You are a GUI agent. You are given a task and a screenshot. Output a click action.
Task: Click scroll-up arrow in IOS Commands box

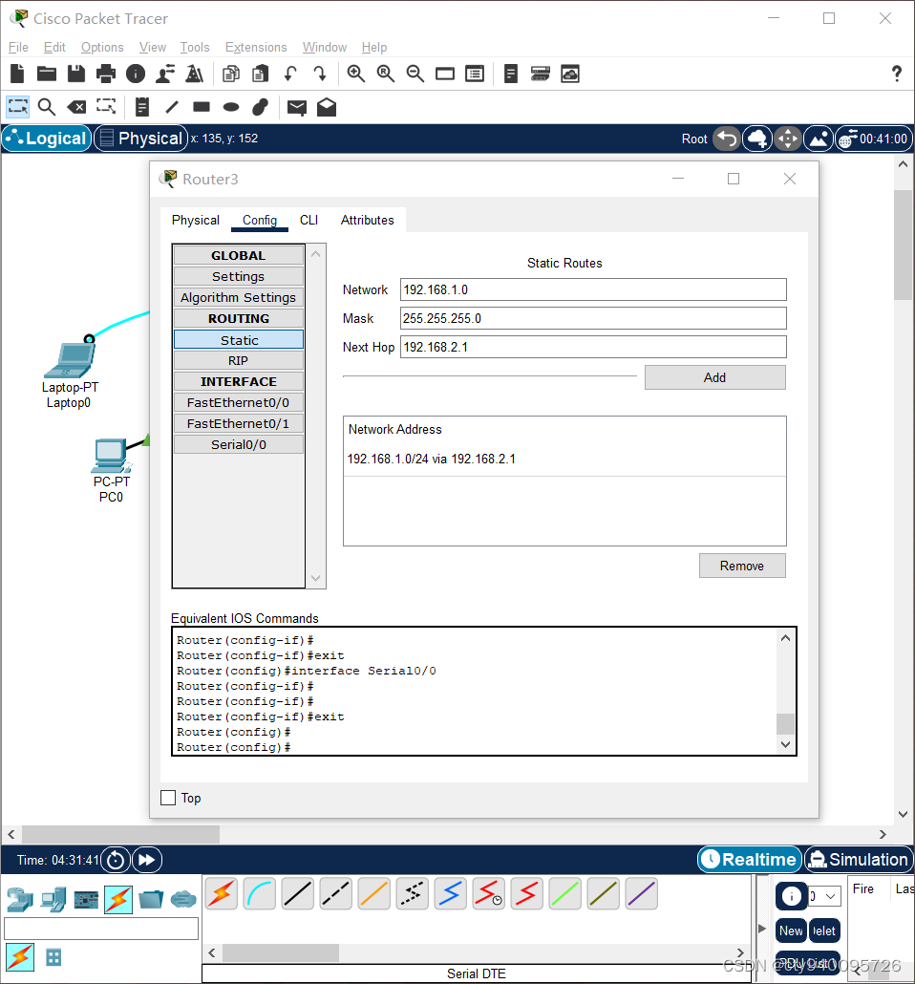(x=785, y=638)
